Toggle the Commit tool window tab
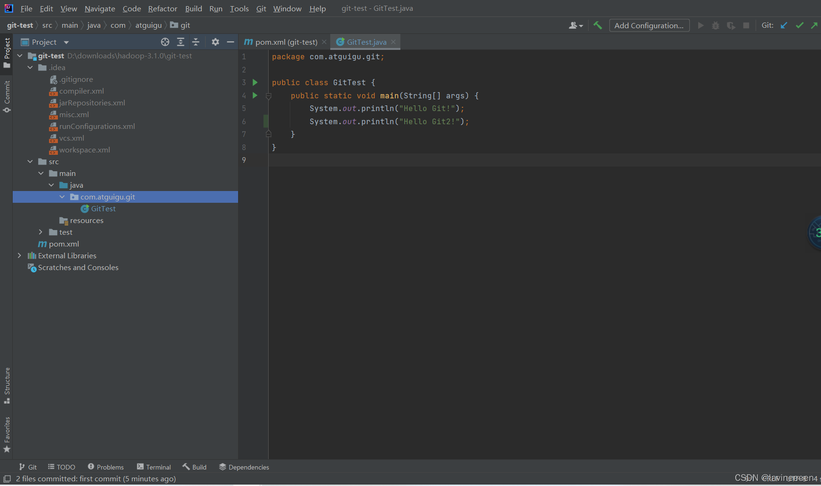 pos(7,96)
